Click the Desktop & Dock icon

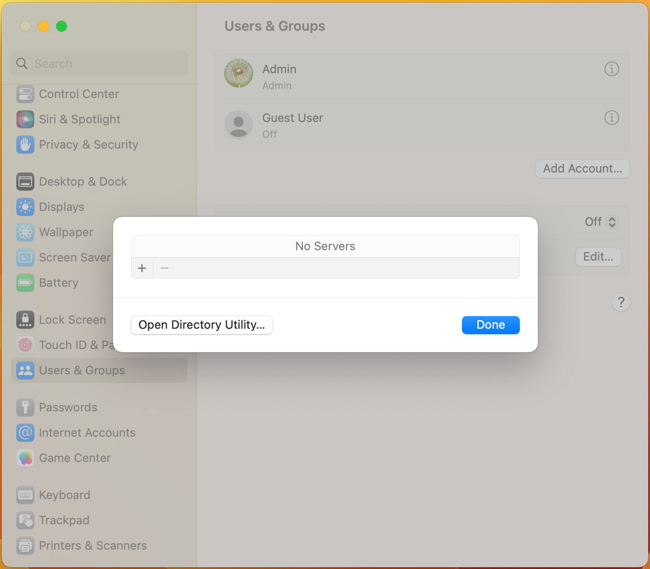(x=25, y=182)
